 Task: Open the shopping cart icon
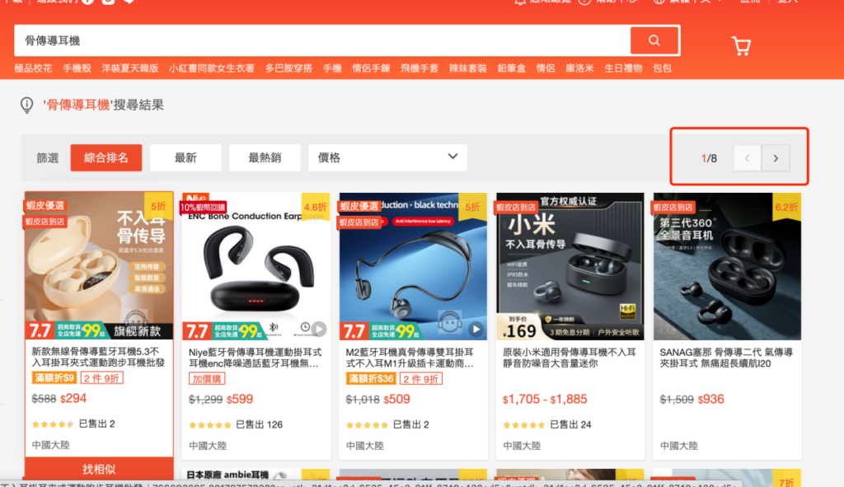tap(741, 46)
